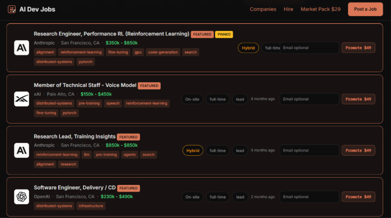The image size is (391, 218).
Task: Open Anthropic logo on Research Lead job
Action: [x=21, y=150]
